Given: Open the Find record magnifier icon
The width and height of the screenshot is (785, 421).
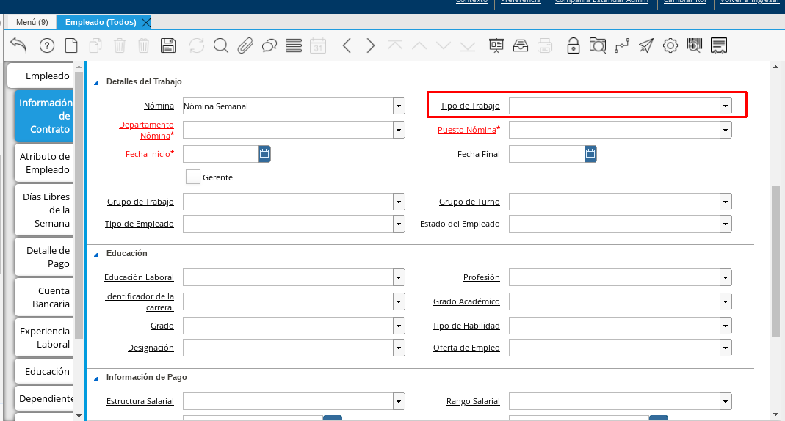Looking at the screenshot, I should (221, 45).
